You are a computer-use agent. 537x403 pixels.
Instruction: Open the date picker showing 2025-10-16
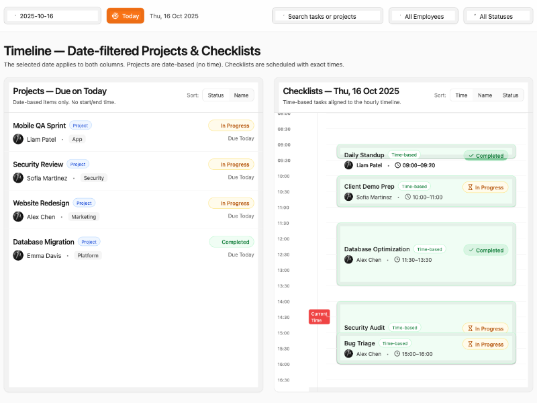pyautogui.click(x=52, y=16)
